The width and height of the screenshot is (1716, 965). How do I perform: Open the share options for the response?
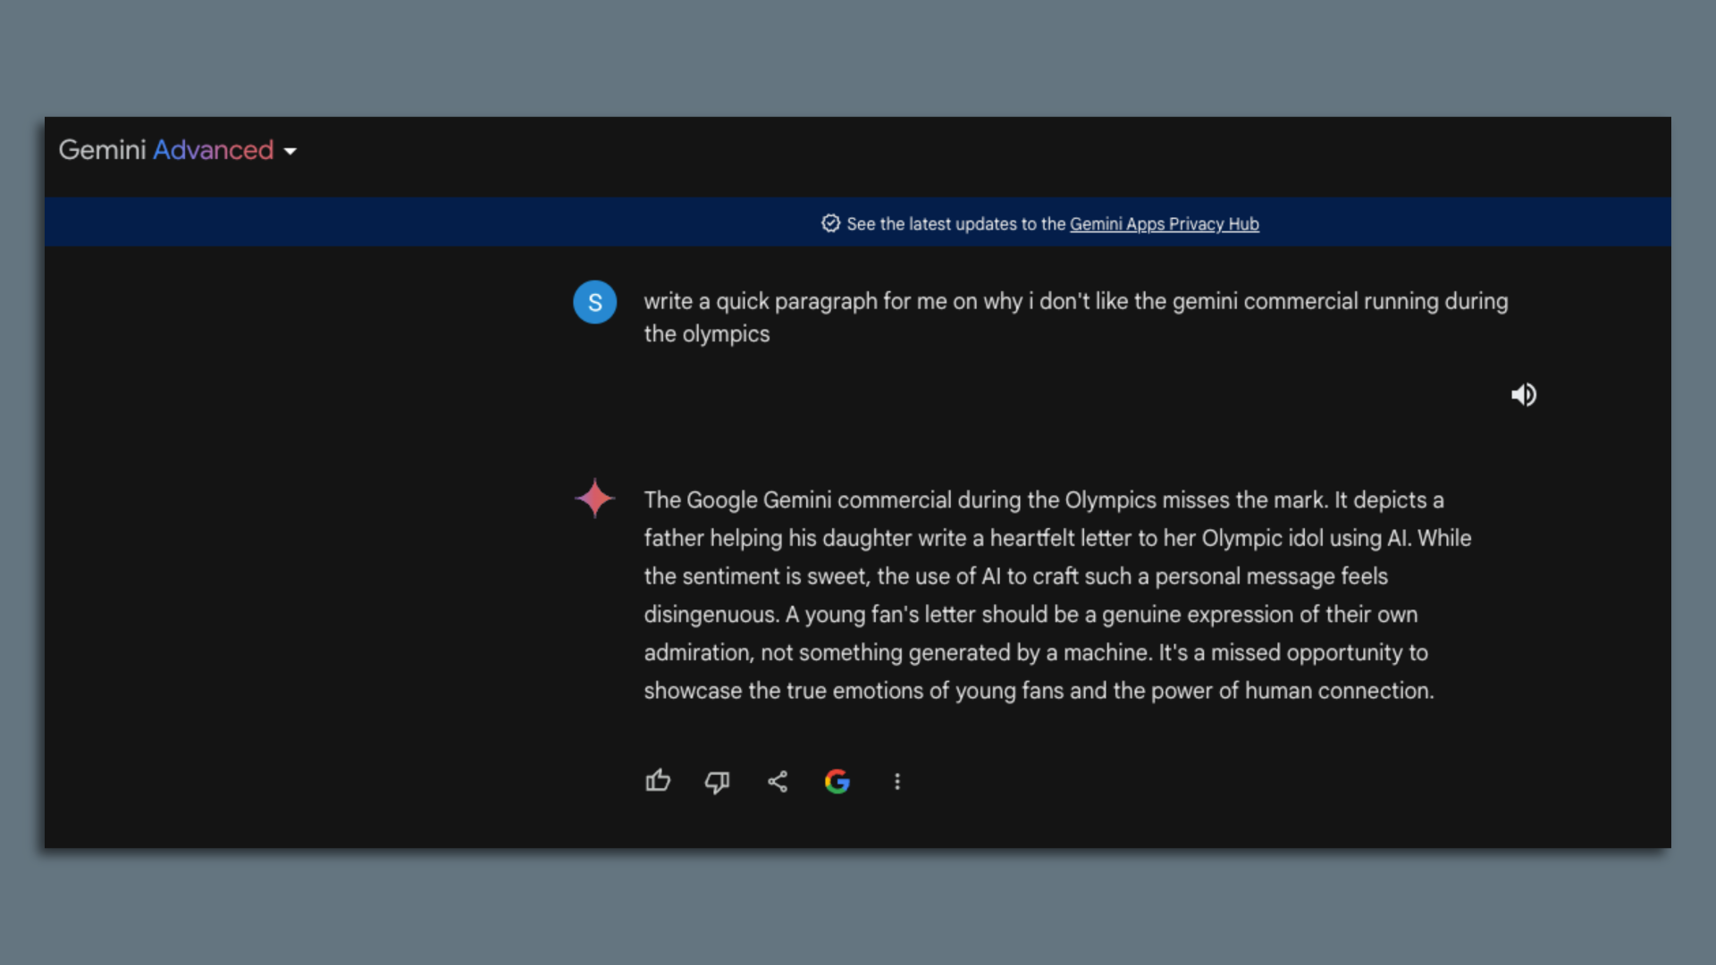pos(777,781)
